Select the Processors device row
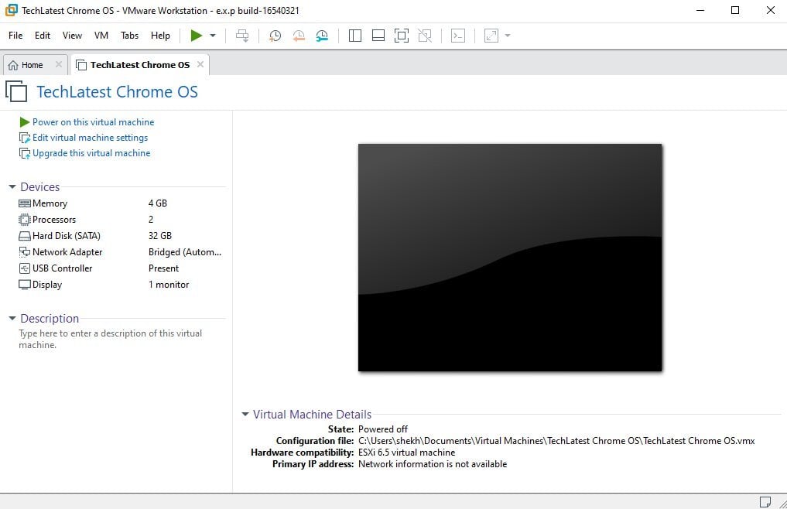Screen dimensions: 787x509 coord(121,220)
